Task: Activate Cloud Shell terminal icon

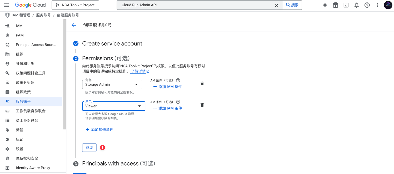Action: pos(346,5)
